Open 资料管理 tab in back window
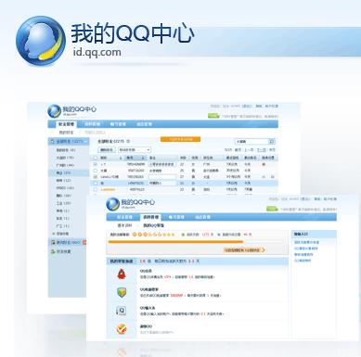 [x=92, y=124]
